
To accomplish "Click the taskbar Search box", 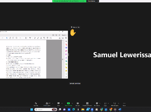I will tap(46, 110).
